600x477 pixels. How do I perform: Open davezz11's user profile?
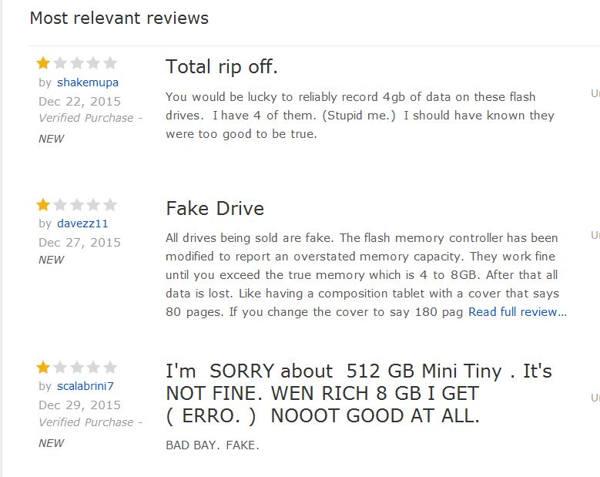(x=82, y=224)
